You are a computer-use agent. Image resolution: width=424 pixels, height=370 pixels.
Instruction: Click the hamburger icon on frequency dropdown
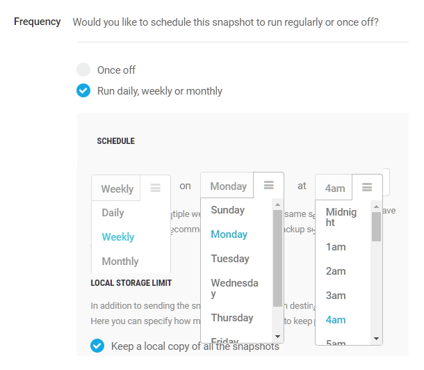point(156,188)
